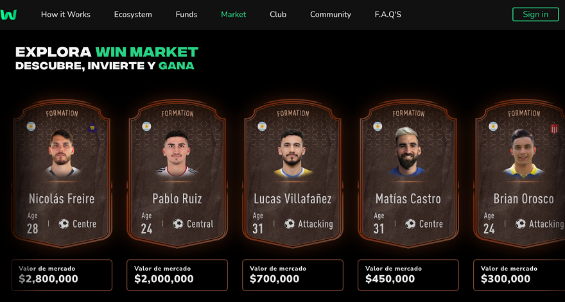Viewport: 565px width, 302px height.
Task: Click club badge on Brian Orosco card
Action: click(x=554, y=128)
